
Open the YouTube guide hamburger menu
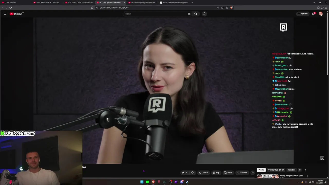5,14
